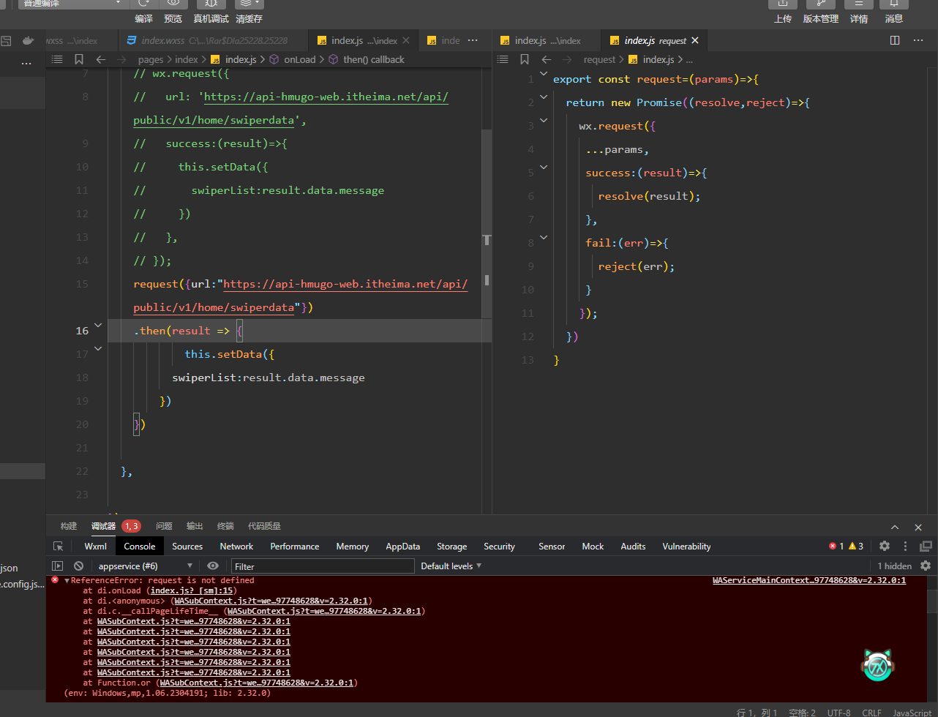Open devtools settings gear
The height and width of the screenshot is (717, 938).
[885, 546]
